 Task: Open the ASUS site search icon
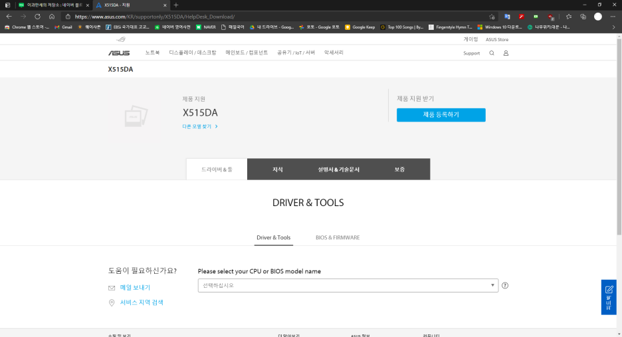point(492,53)
